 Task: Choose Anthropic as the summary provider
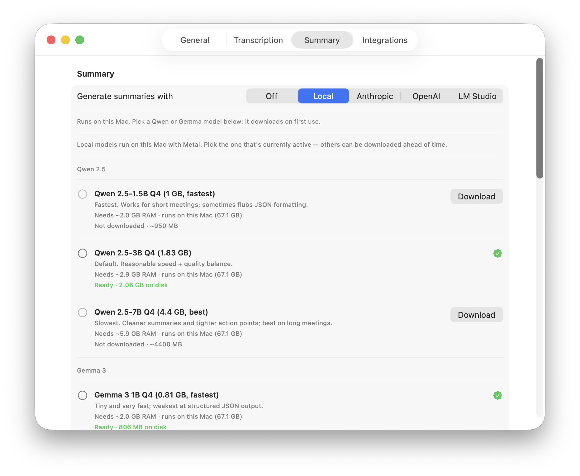tap(375, 96)
